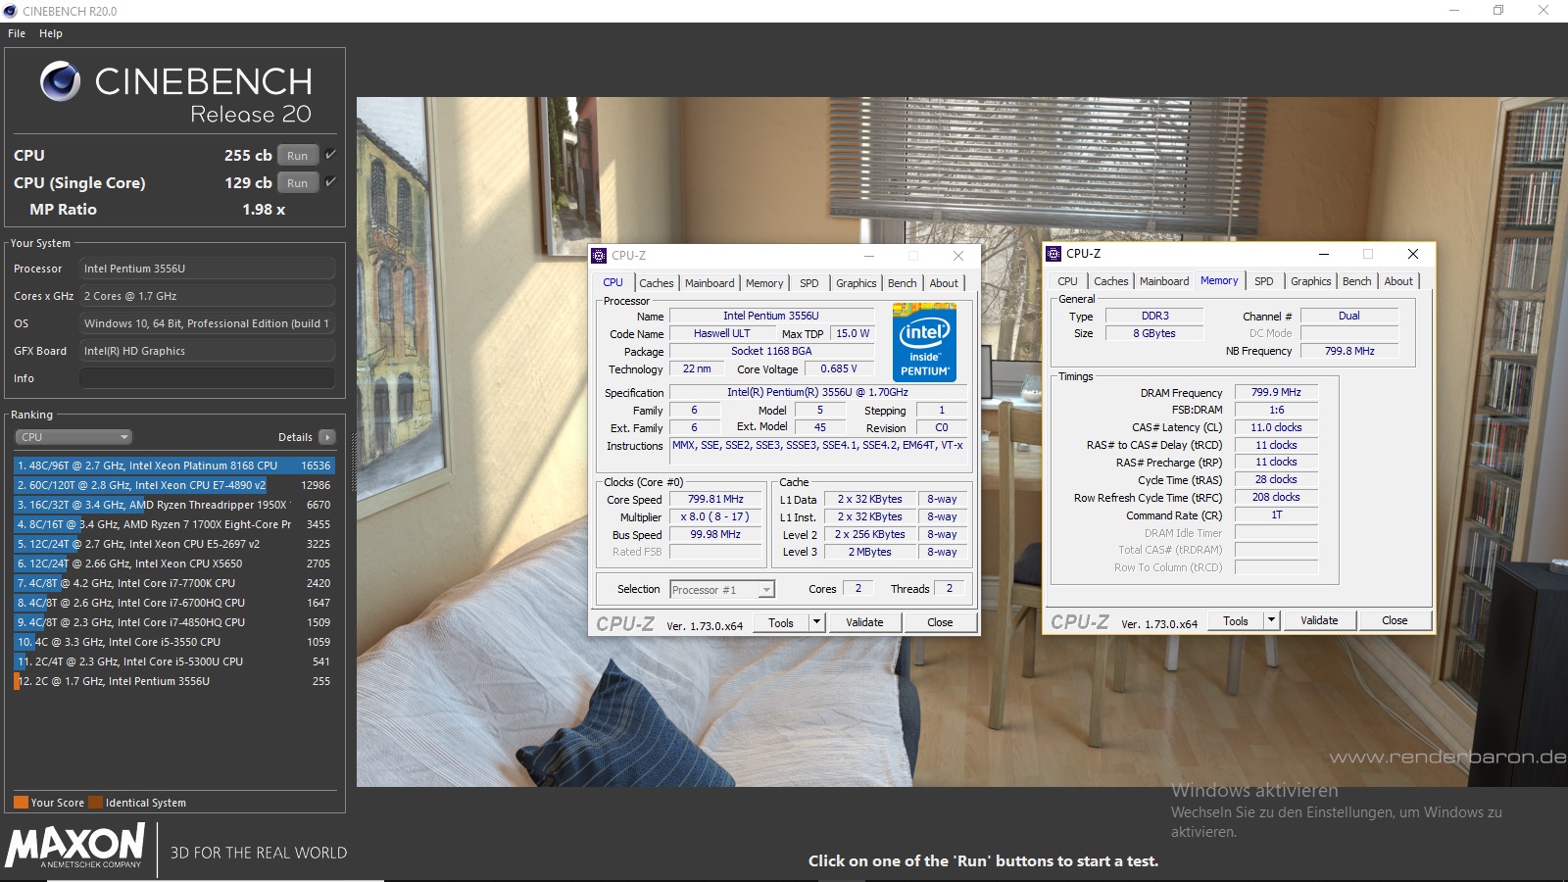Switch to Graphics tab in left CPU-Z
The width and height of the screenshot is (1568, 882).
pos(857,283)
